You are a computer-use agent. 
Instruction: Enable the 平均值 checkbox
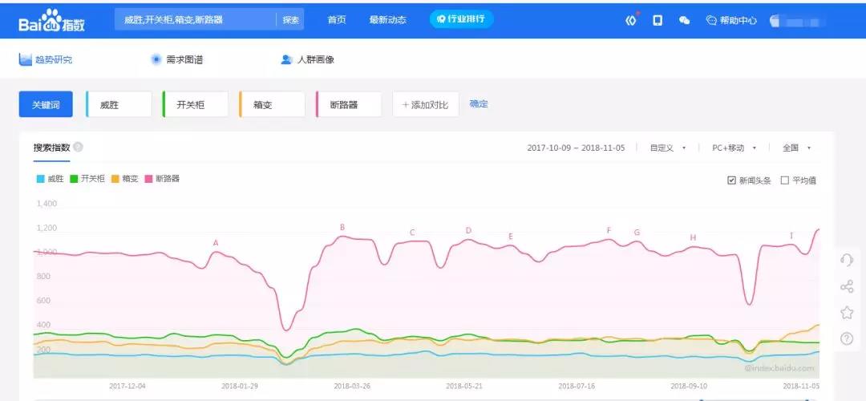pyautogui.click(x=785, y=180)
